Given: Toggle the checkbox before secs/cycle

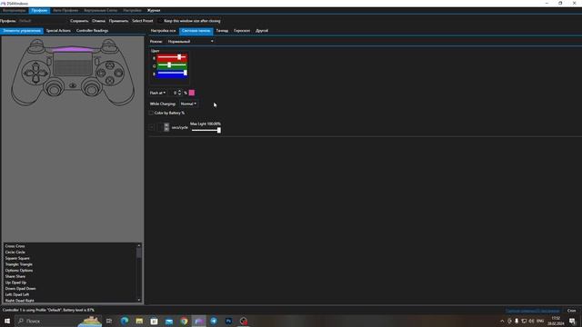Looking at the screenshot, I should 152,127.
